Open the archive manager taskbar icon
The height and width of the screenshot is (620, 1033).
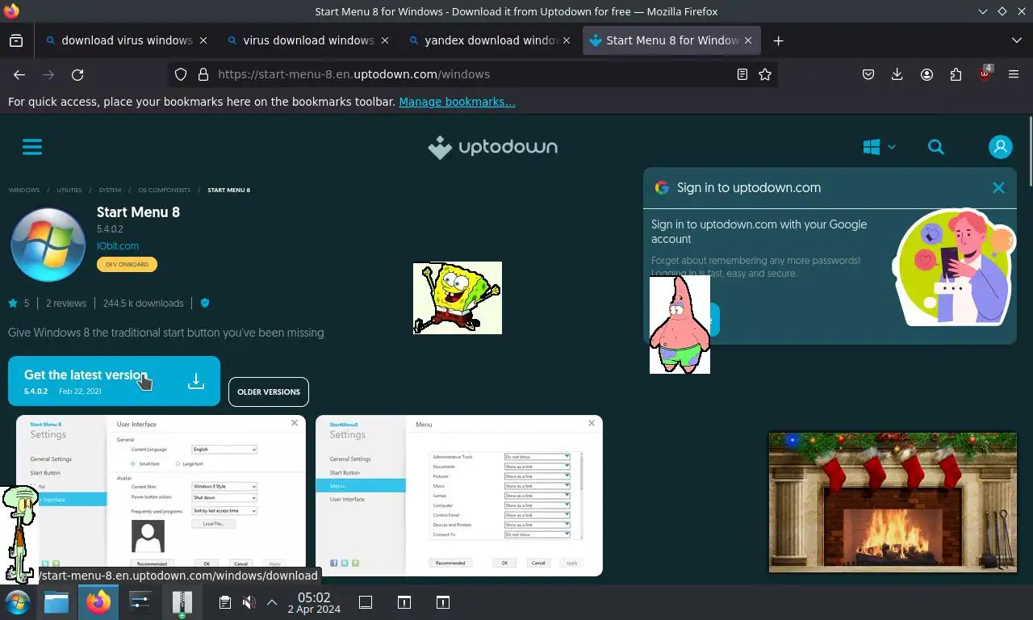(182, 602)
